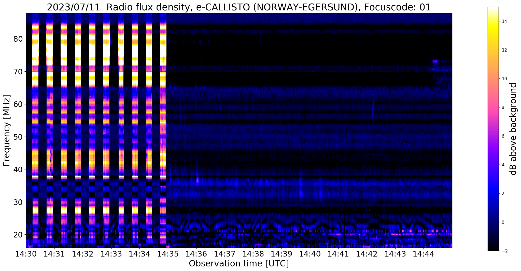
Task: Click the 60 MHz frequency tick label
Action: coord(18,104)
